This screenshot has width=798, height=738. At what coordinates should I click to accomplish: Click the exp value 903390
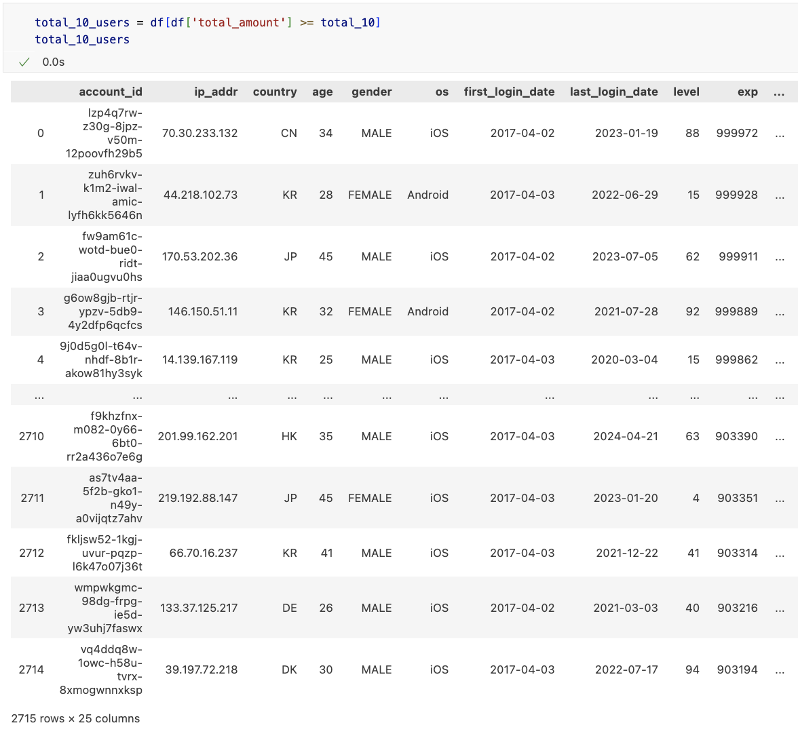(x=736, y=436)
